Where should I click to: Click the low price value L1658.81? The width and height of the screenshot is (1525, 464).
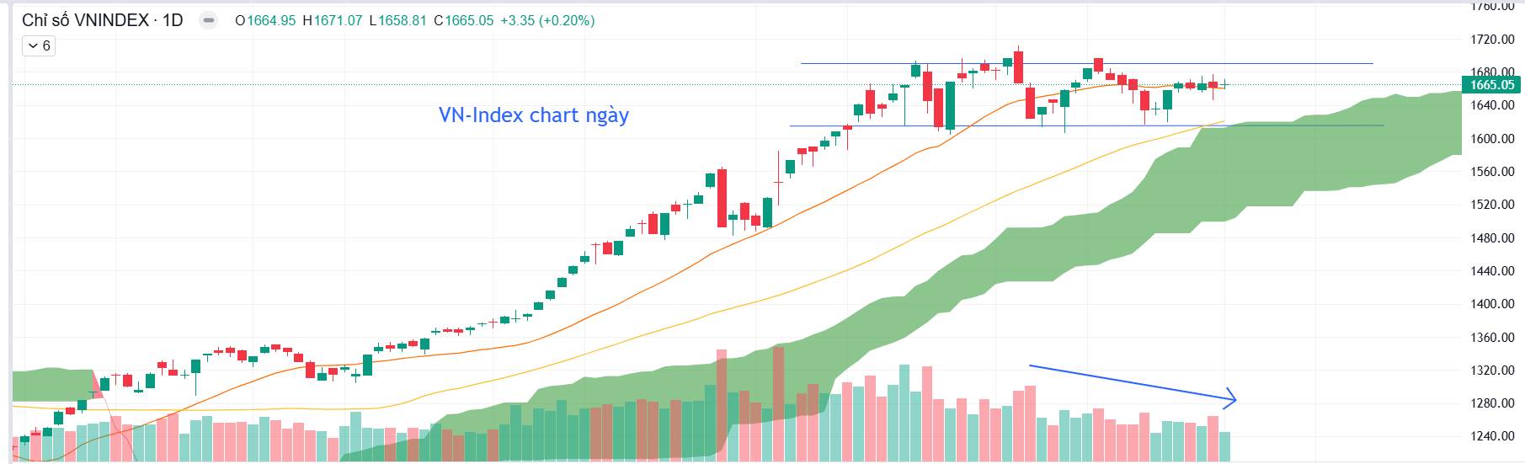398,20
